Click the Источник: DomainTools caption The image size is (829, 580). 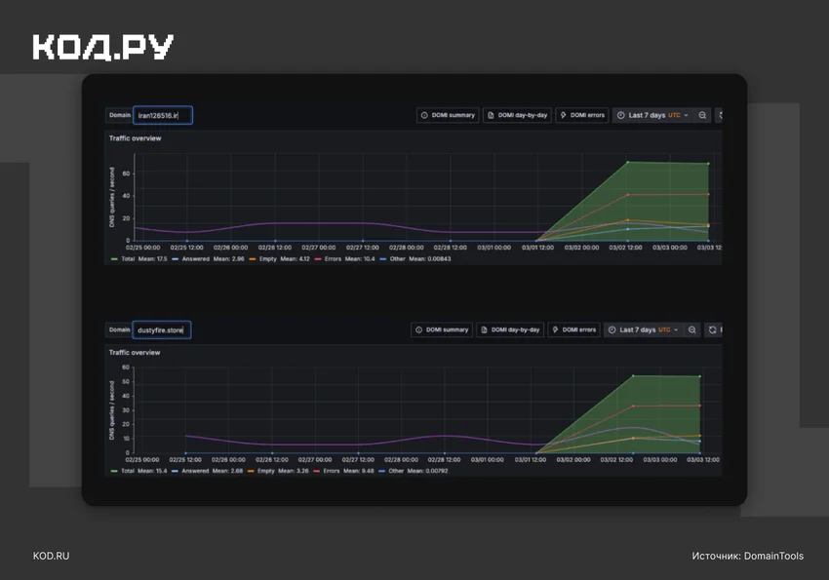coord(748,556)
